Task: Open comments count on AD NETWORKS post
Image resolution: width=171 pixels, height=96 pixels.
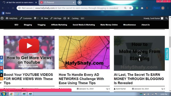Action: tap(108, 89)
